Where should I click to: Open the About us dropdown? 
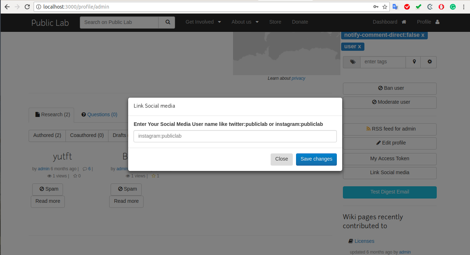245,22
